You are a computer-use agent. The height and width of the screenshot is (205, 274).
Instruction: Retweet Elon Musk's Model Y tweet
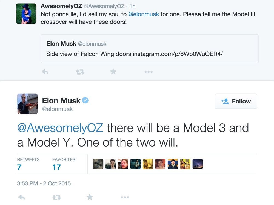point(57,197)
